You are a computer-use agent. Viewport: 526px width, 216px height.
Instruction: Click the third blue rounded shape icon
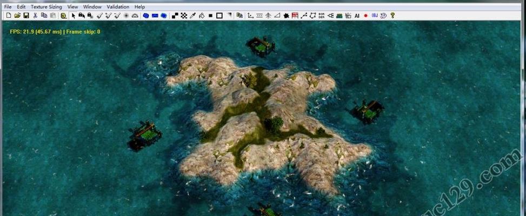164,16
